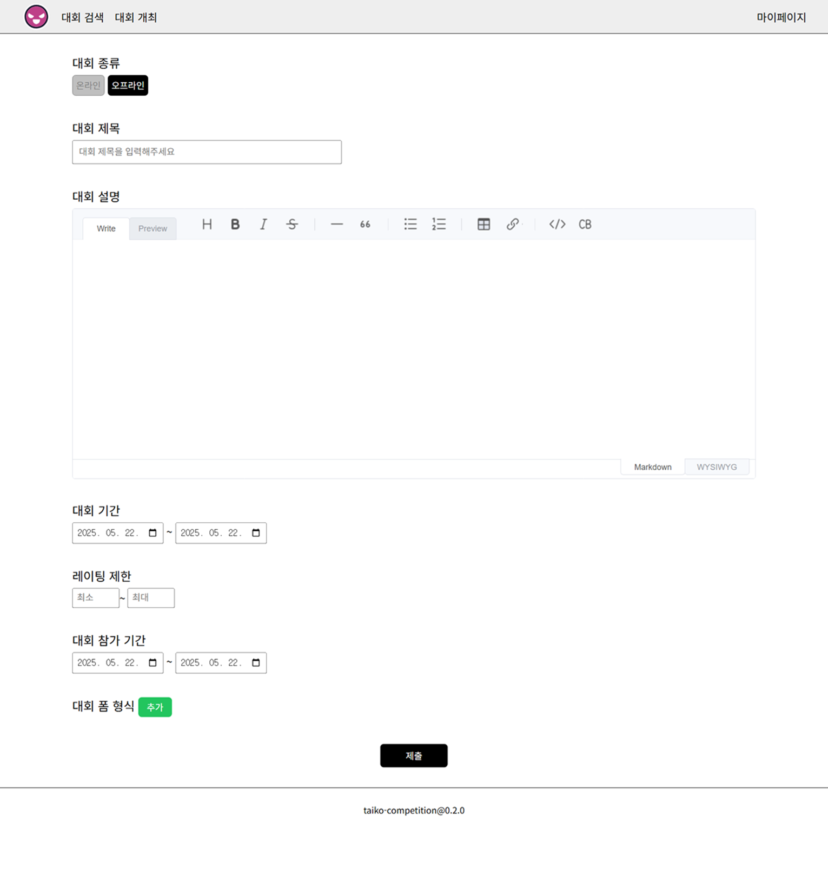The image size is (828, 881).
Task: Insert a table in the editor
Action: (x=483, y=225)
